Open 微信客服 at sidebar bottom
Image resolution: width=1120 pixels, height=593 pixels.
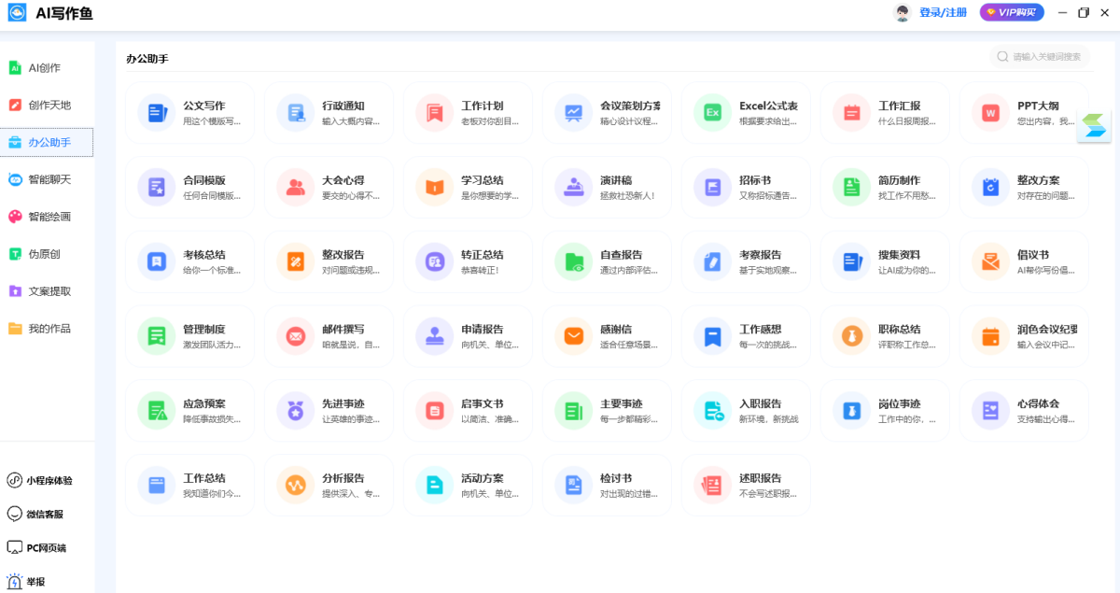click(44, 515)
